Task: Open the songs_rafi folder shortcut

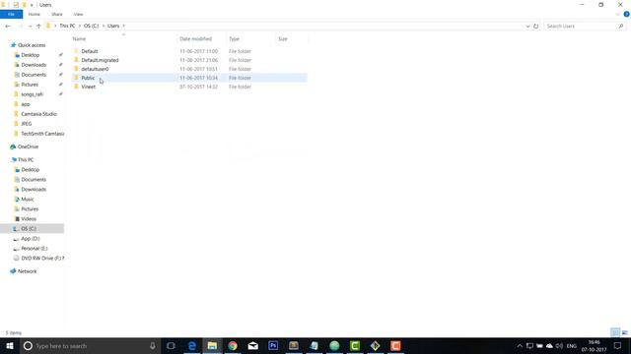Action: point(32,94)
